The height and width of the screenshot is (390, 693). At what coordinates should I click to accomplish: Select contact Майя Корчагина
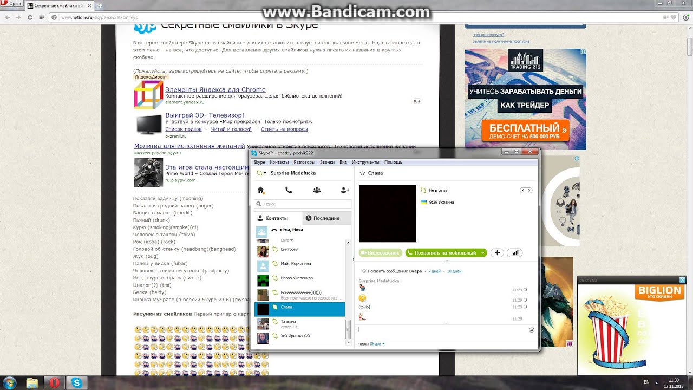point(299,266)
